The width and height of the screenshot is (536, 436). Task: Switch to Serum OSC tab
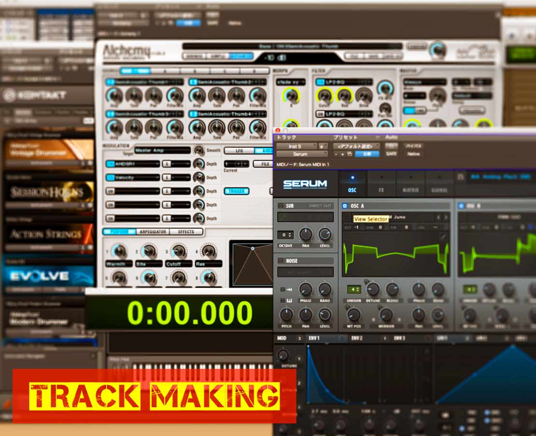353,184
